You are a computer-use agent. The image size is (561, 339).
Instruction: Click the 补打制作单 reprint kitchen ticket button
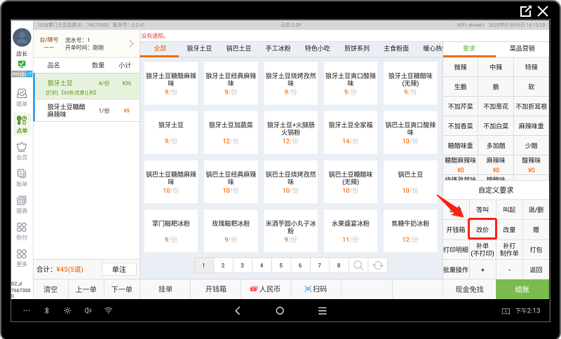coord(509,249)
